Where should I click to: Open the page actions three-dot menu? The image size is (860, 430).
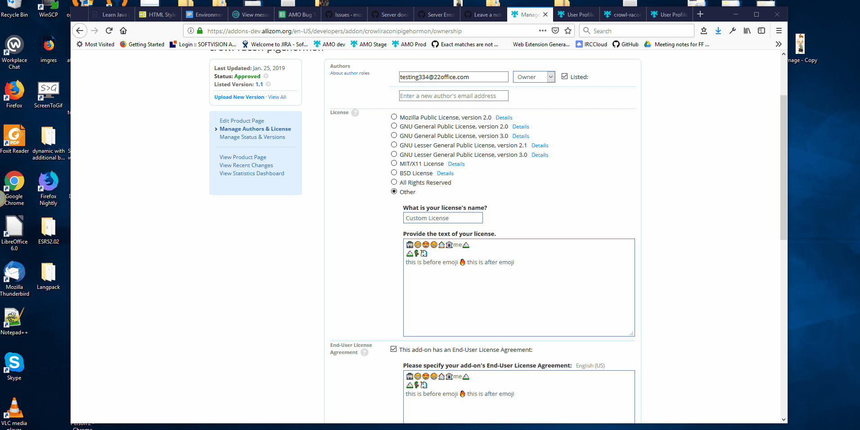(x=543, y=31)
